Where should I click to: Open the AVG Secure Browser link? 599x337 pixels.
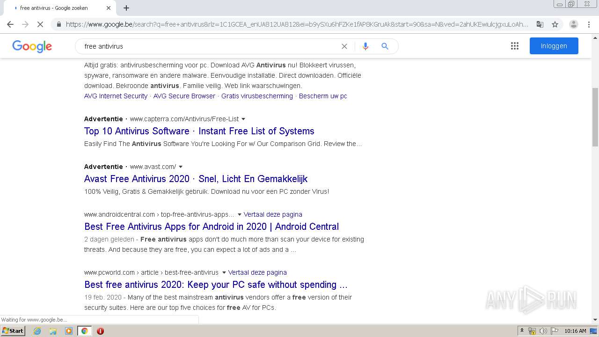pyautogui.click(x=184, y=96)
